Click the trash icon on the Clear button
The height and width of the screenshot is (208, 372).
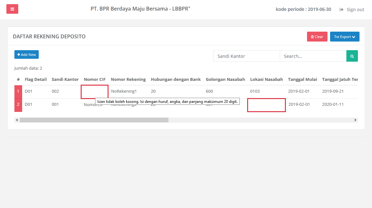click(x=312, y=36)
